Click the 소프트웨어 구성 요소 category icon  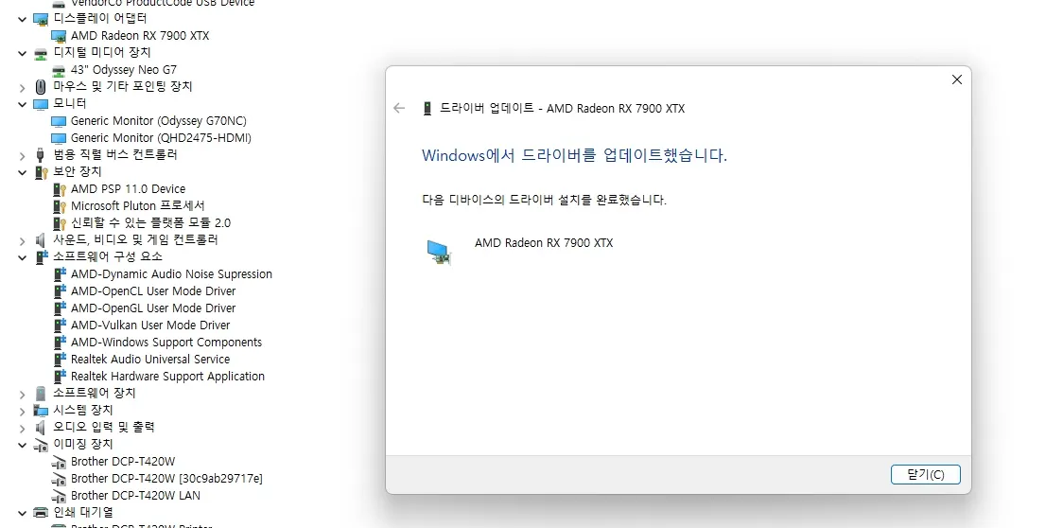42,257
